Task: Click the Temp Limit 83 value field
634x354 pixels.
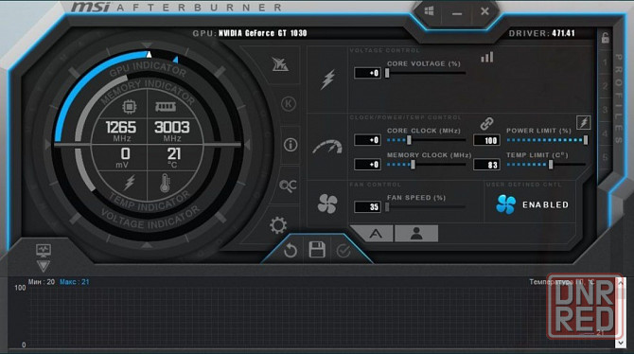Action: tap(486, 165)
